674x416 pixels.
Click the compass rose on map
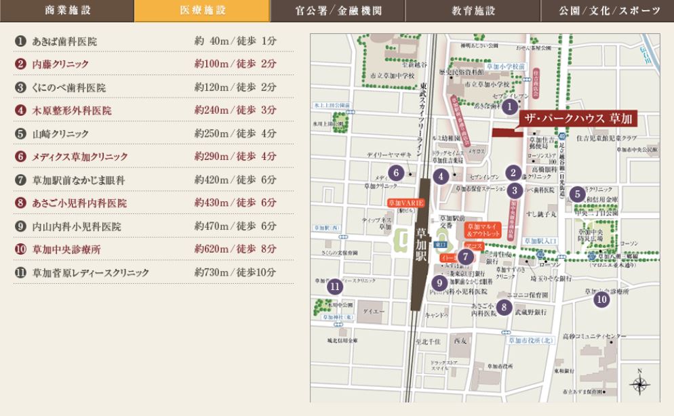tap(639, 383)
